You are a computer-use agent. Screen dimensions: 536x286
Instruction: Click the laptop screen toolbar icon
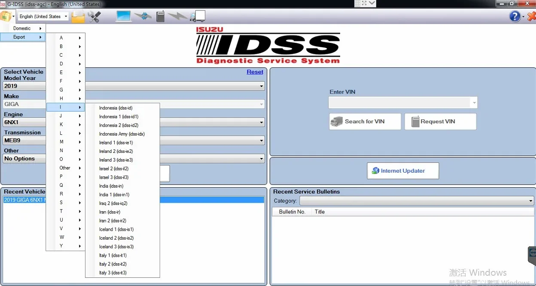click(124, 17)
